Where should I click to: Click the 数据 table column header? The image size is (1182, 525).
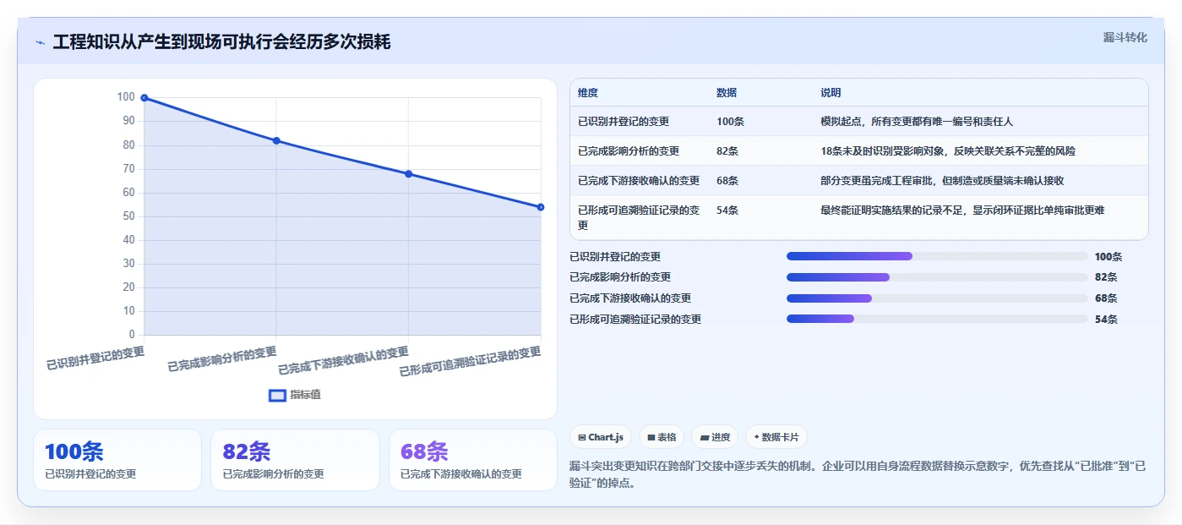point(727,93)
